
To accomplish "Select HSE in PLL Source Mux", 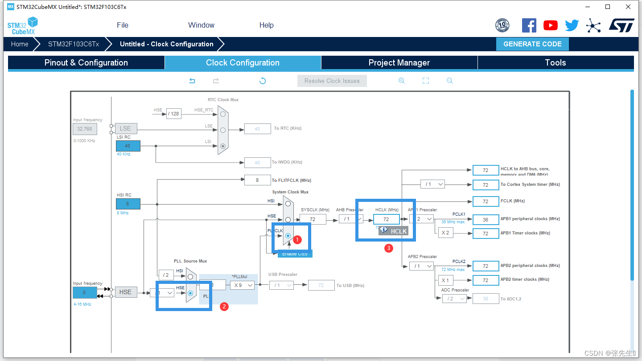I will [x=190, y=293].
